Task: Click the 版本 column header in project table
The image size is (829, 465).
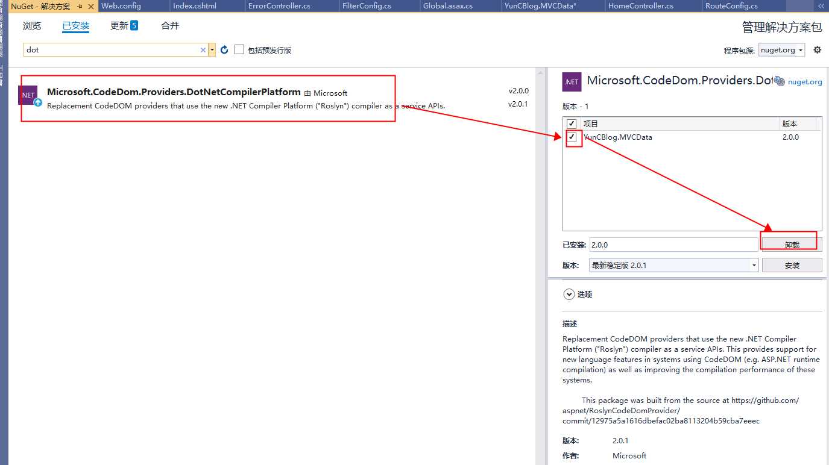Action: click(x=790, y=123)
